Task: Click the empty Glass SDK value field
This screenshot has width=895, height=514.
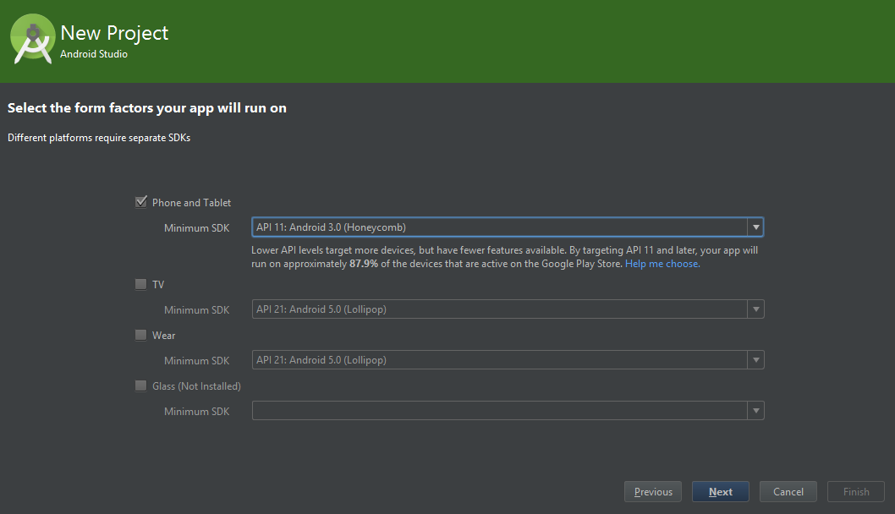Action: (499, 411)
